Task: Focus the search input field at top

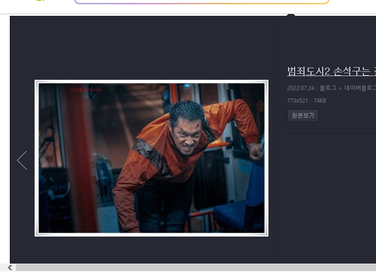Action: click(202, 1)
